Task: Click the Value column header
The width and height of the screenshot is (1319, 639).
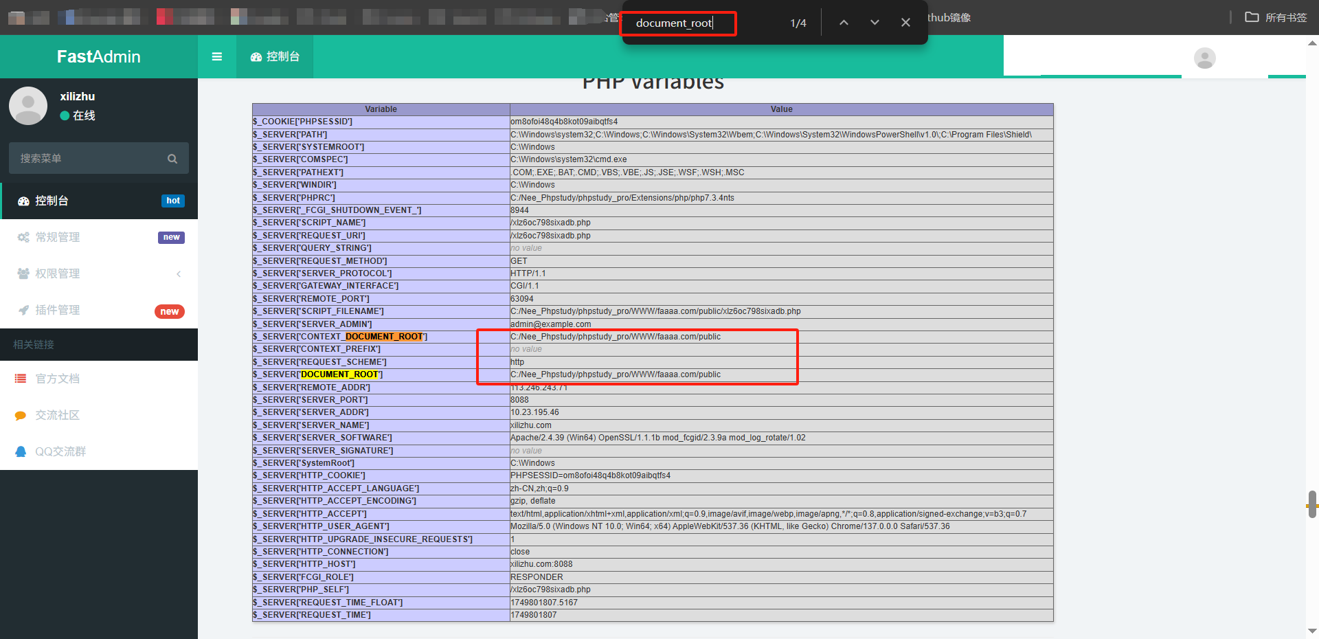Action: click(x=782, y=109)
